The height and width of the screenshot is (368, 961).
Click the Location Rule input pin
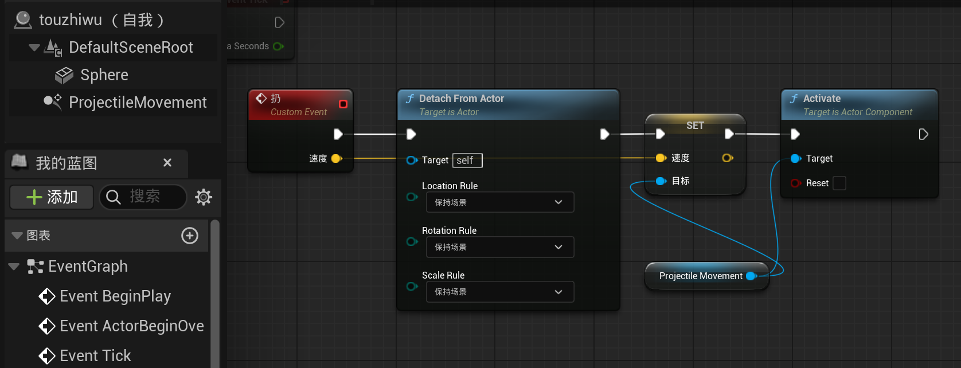click(411, 197)
